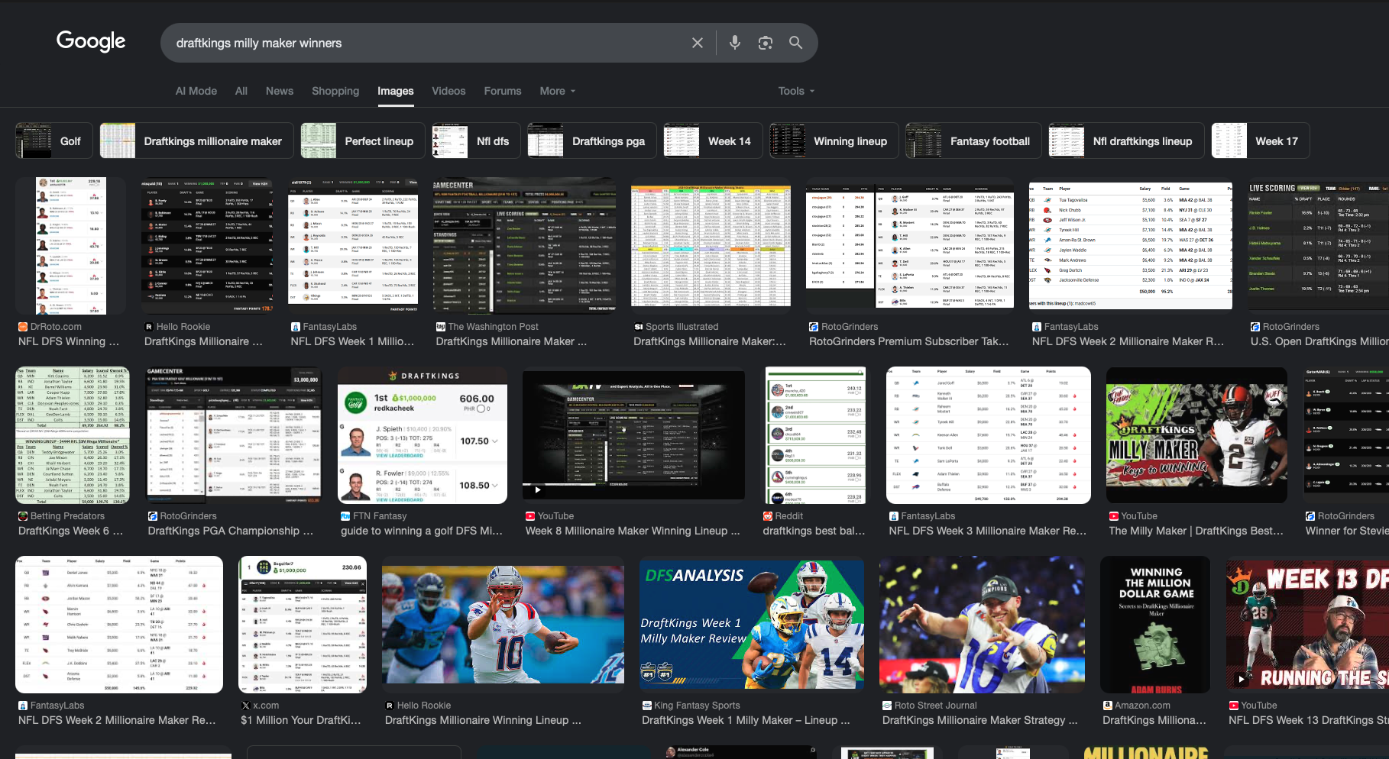Viewport: 1389px width, 759px height.
Task: Click the Reddit source favicon
Action: click(768, 516)
